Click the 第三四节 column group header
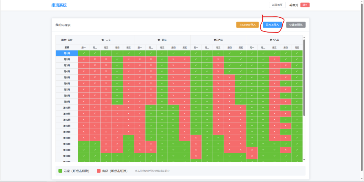364x182 pixels. click(x=162, y=40)
